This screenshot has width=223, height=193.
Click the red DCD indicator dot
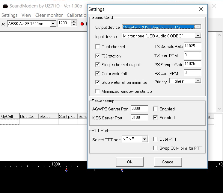point(82,24)
